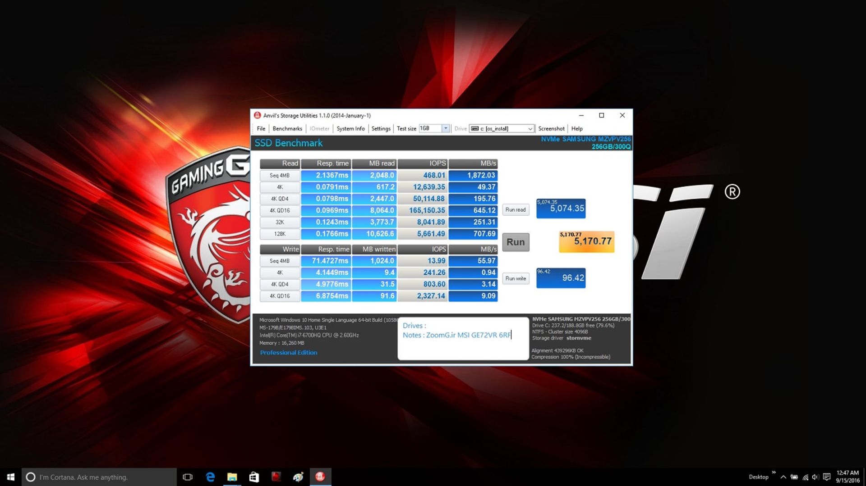
Task: Click the read 4K QD4 row label
Action: [280, 199]
